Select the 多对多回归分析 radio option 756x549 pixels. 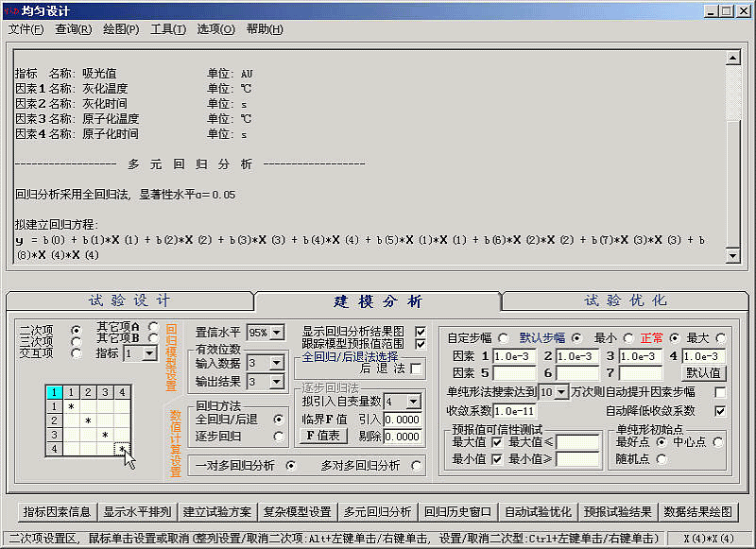pos(418,465)
